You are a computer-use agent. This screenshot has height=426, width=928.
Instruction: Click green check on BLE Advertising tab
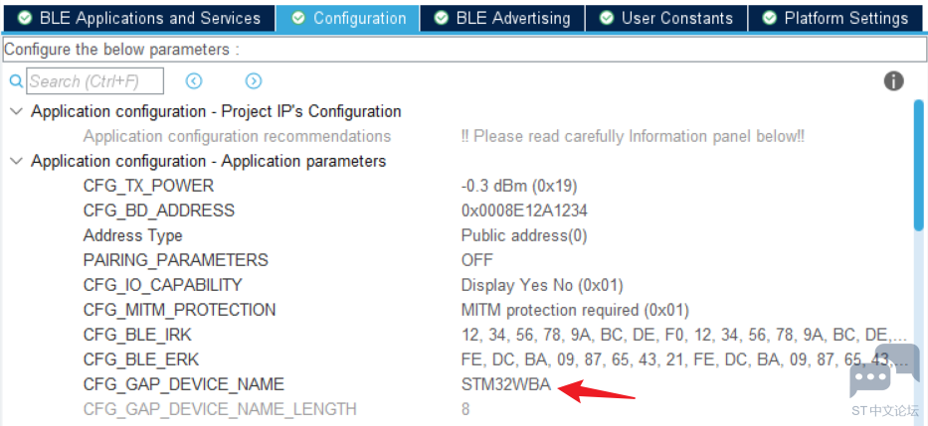pos(441,18)
